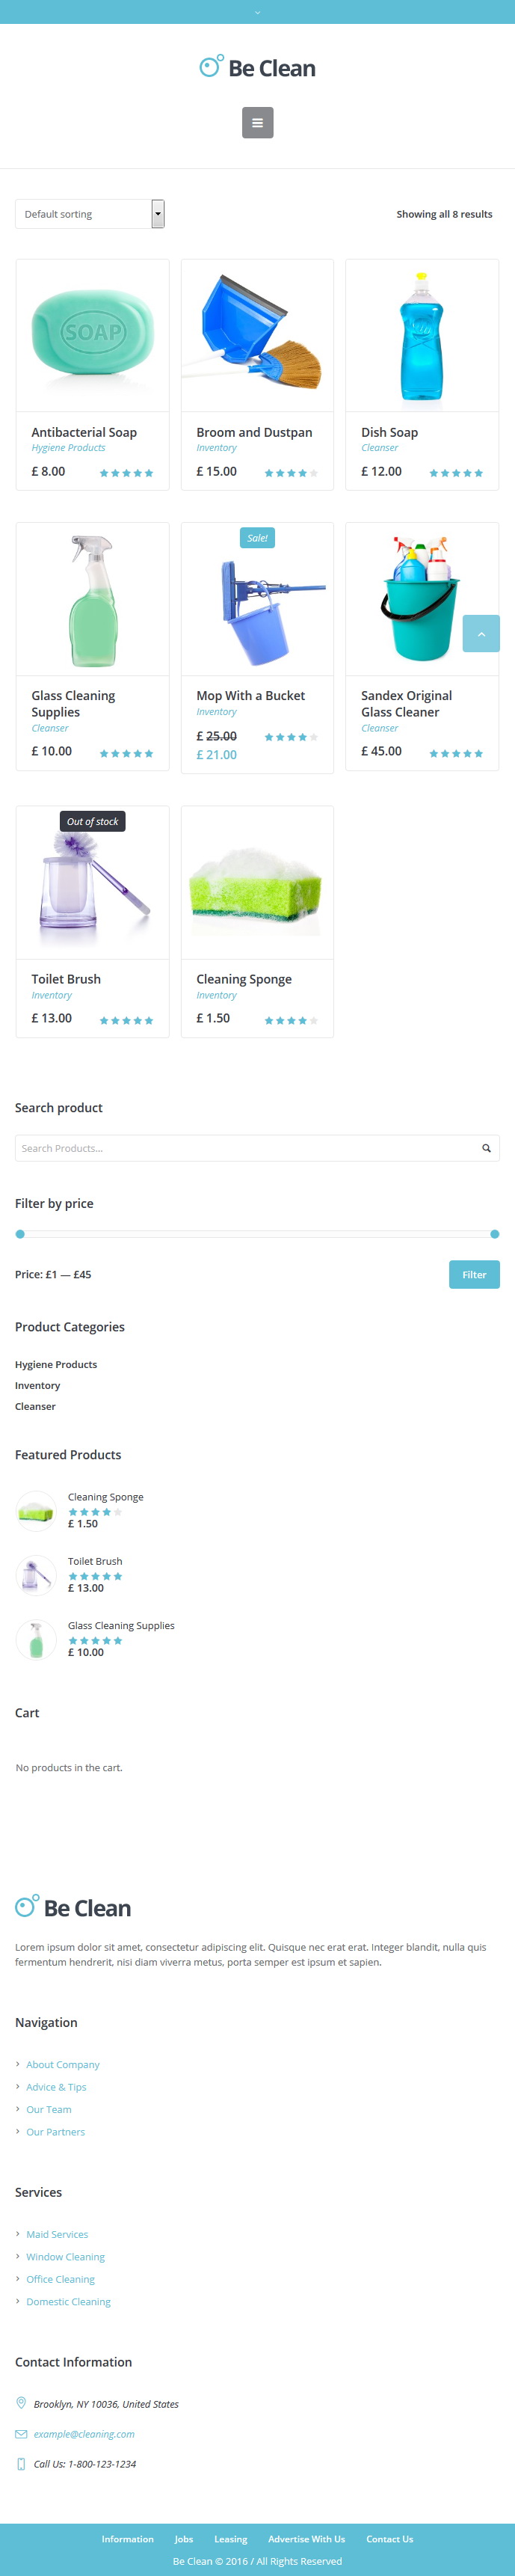Click the scroll-to-top arrow button

(481, 634)
